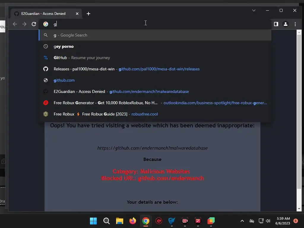Click globe icon beside github.com suggestion
The image size is (304, 228).
click(46, 80)
